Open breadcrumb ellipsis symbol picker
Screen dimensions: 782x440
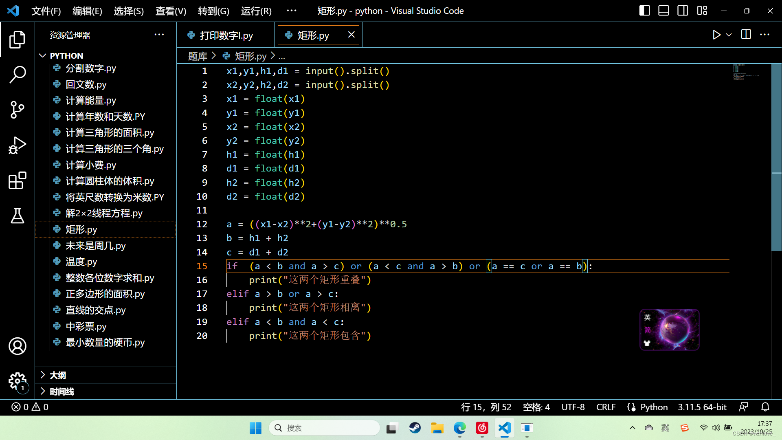(282, 56)
